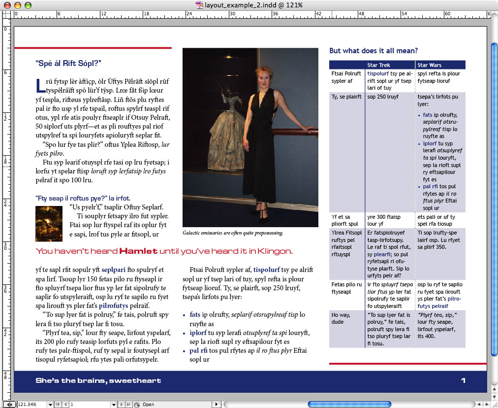Click the scroll up arrow
This screenshot has width=498, height=408.
(x=495, y=389)
